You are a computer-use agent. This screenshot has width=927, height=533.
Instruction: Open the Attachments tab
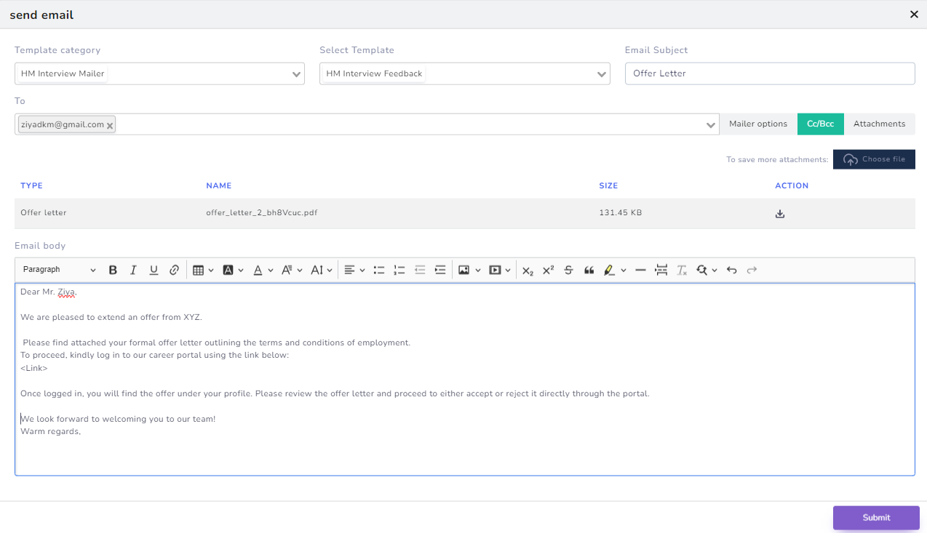879,124
